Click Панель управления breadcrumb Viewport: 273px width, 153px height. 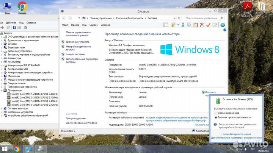pyautogui.click(x=100, y=18)
